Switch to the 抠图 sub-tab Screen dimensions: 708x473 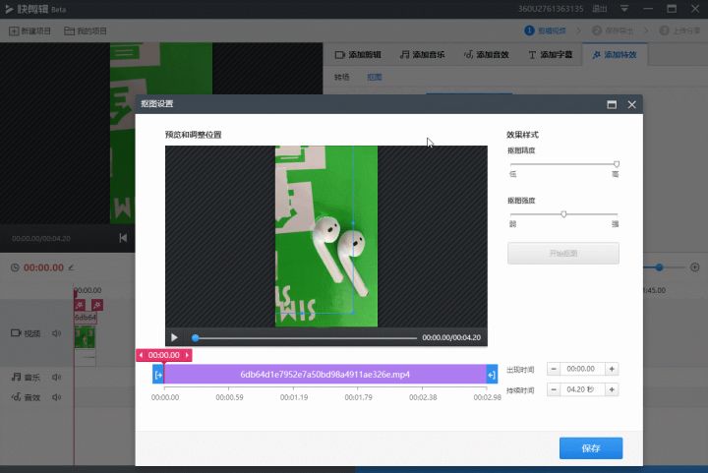coord(375,77)
